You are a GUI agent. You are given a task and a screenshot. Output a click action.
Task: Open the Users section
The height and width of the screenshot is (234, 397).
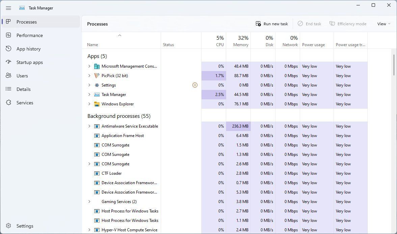click(22, 75)
